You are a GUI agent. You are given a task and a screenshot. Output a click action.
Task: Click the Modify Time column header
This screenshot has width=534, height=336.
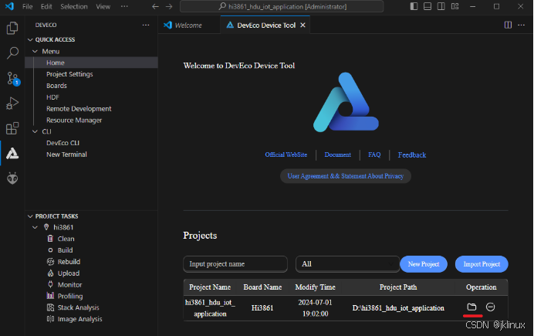click(x=315, y=287)
